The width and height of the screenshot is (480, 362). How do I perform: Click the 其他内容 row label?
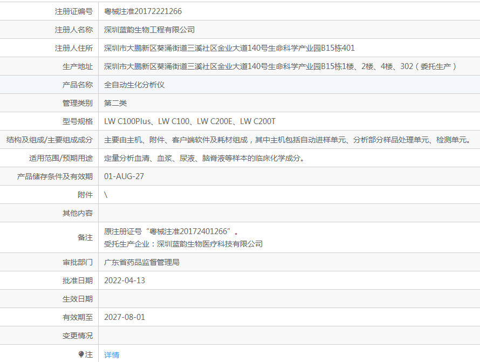coord(78,214)
